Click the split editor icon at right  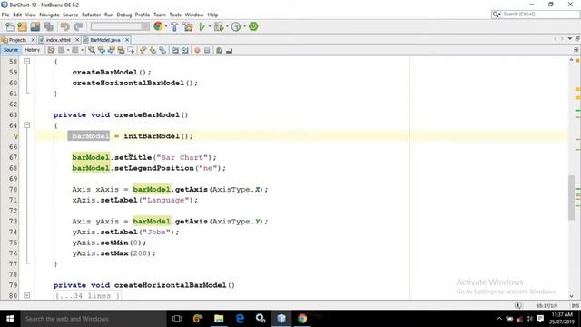(x=576, y=50)
